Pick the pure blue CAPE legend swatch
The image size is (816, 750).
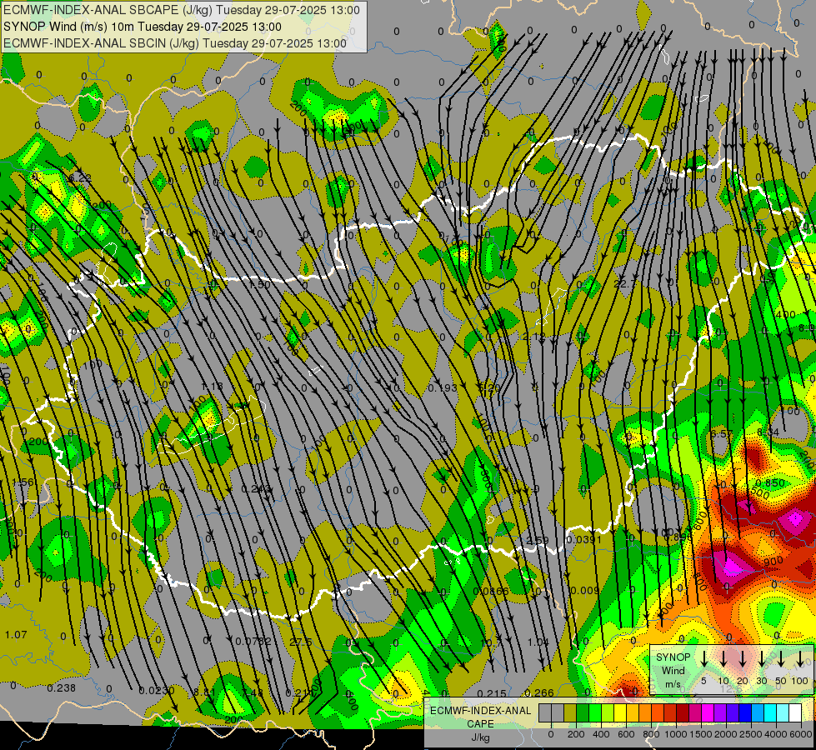[x=745, y=712]
